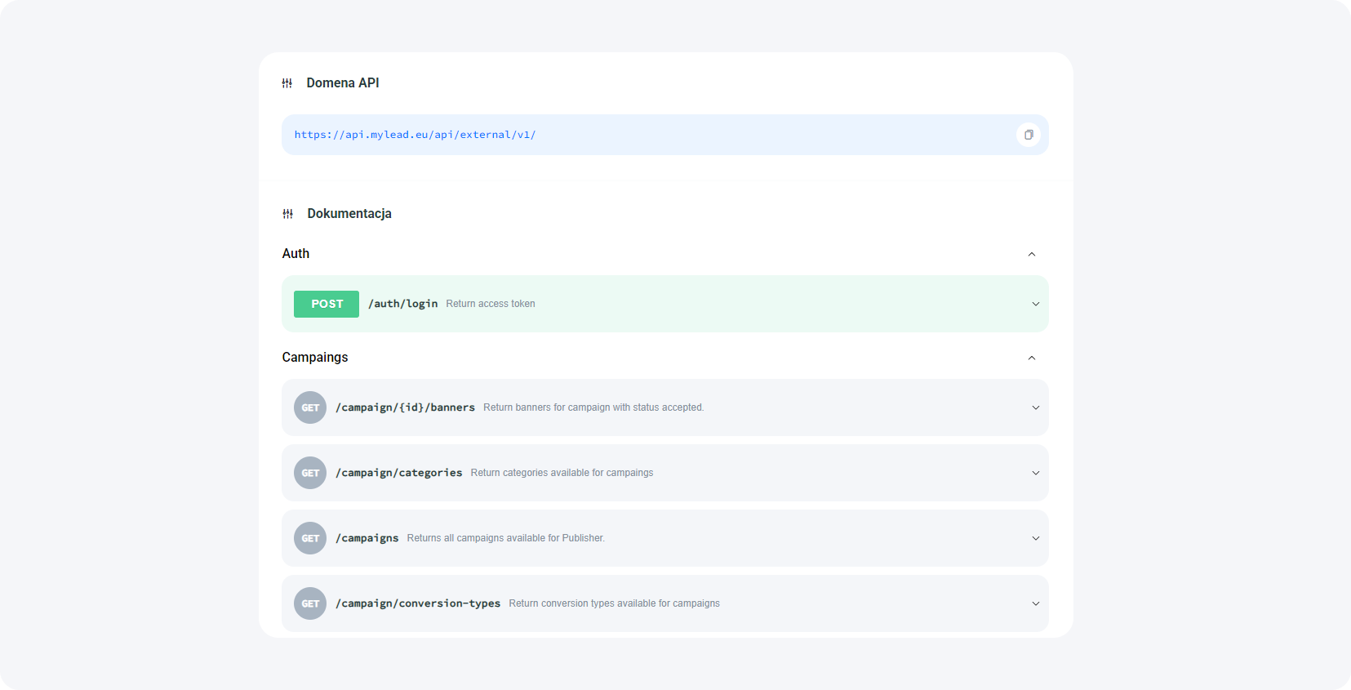The height and width of the screenshot is (690, 1351).
Task: Expand the /campaign/{id}/banners chevron
Action: click(x=1036, y=407)
